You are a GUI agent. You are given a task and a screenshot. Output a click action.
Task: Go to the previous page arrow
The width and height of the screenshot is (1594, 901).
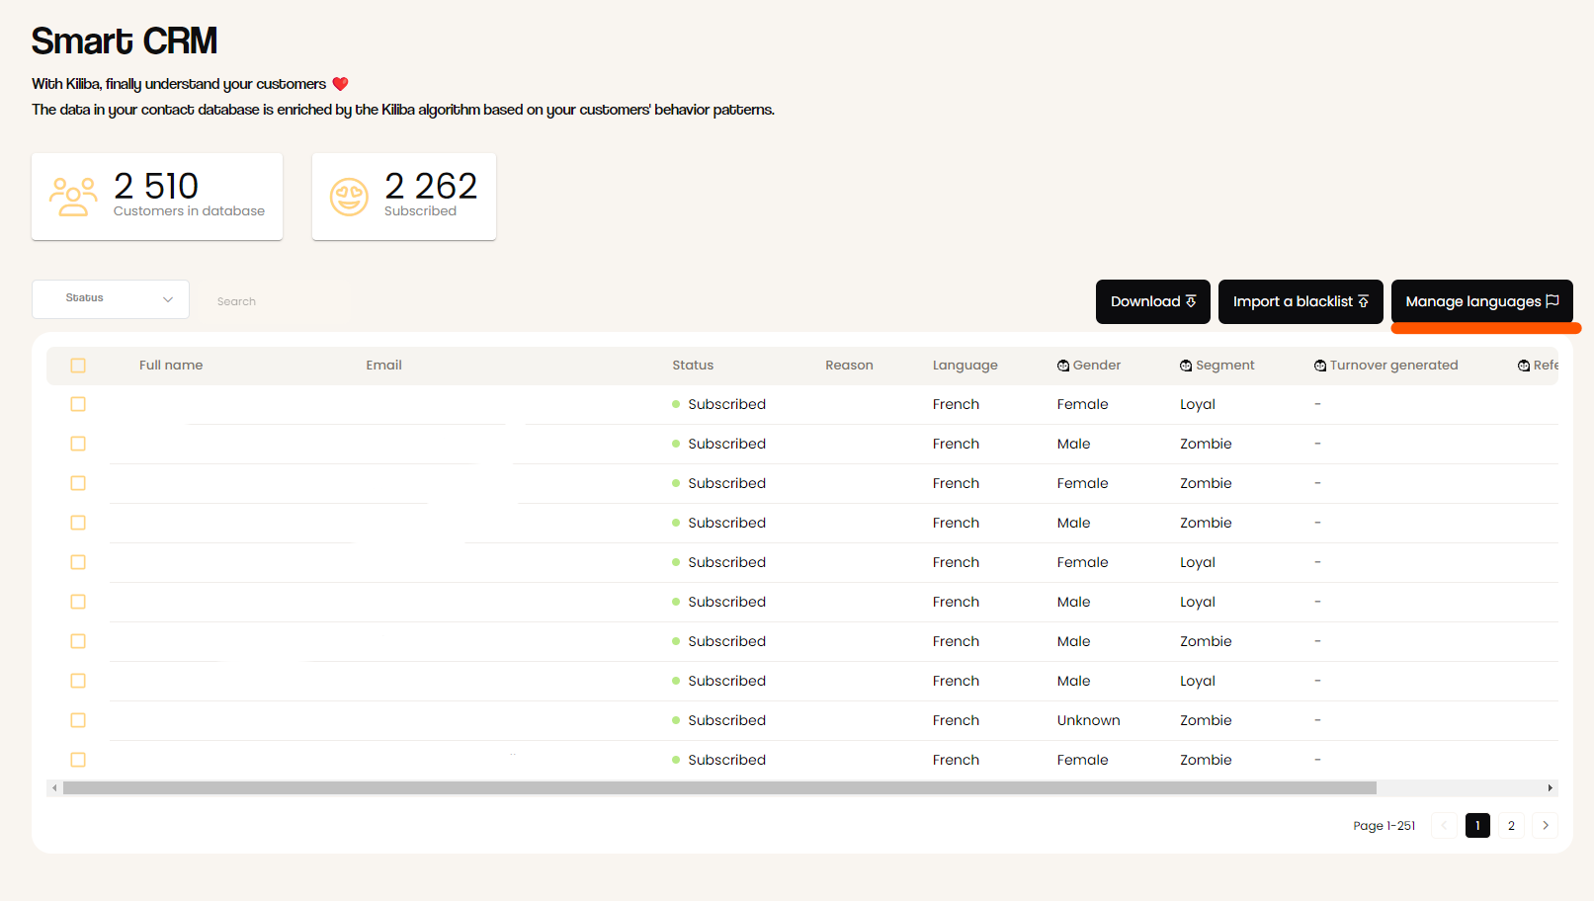coord(1444,826)
